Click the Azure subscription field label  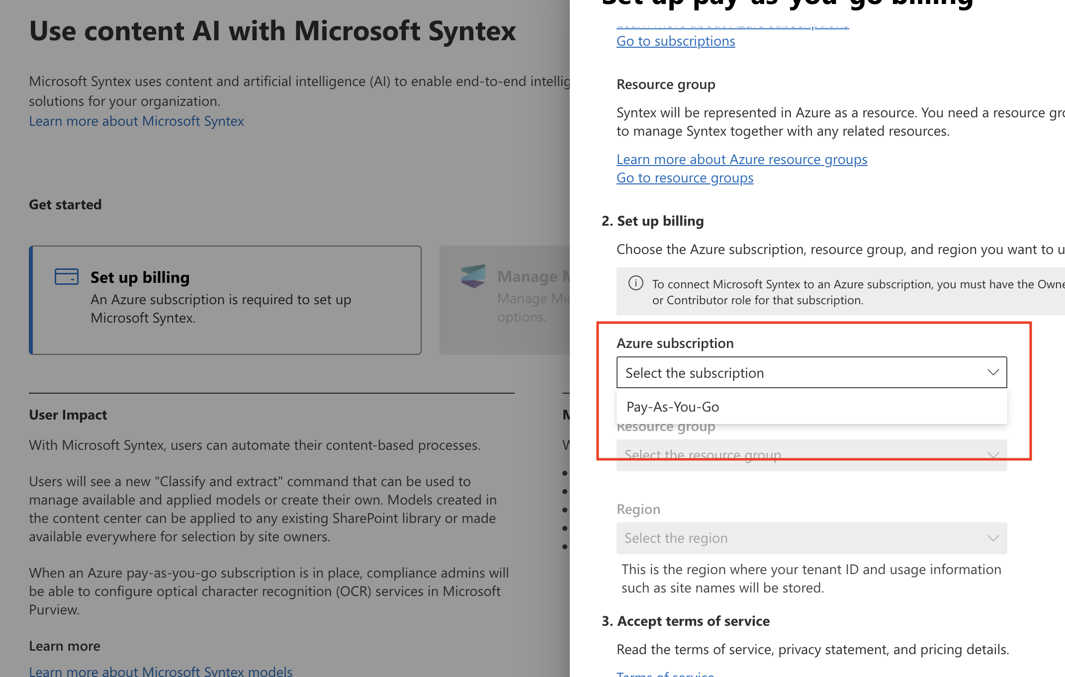tap(675, 343)
